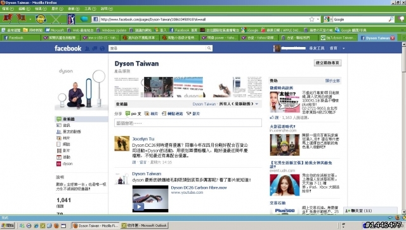Switch to Microsoft Outlook taskbar window
Screen dimensions: 406x230
145,226
